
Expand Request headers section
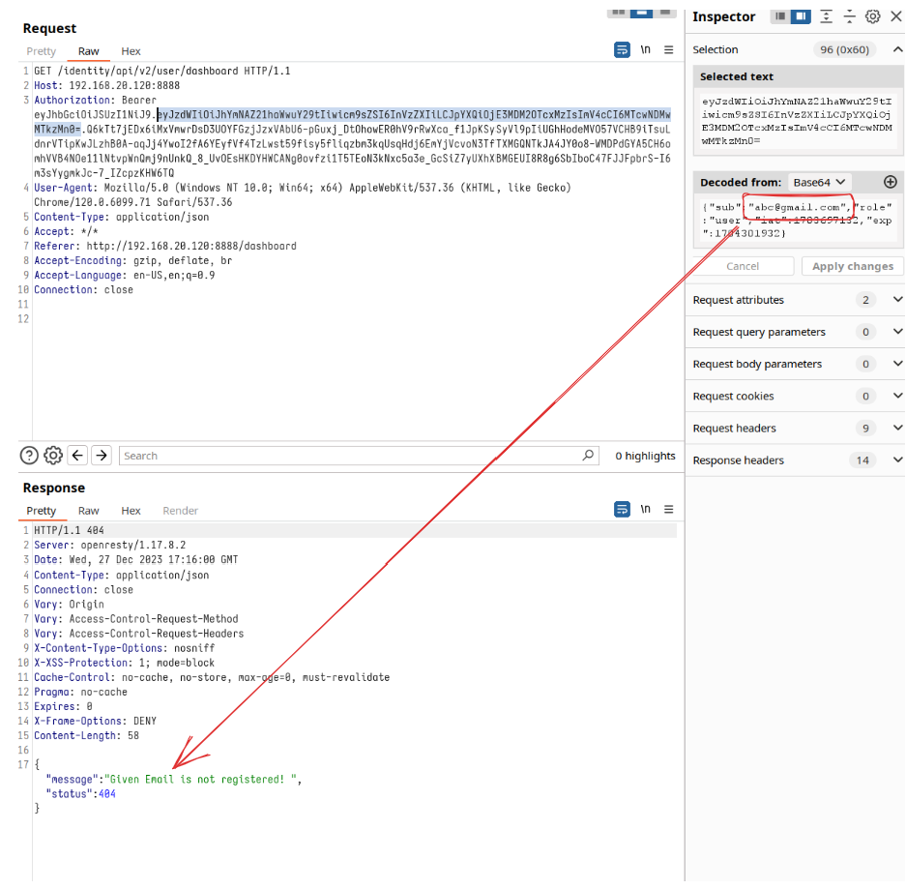(x=897, y=428)
